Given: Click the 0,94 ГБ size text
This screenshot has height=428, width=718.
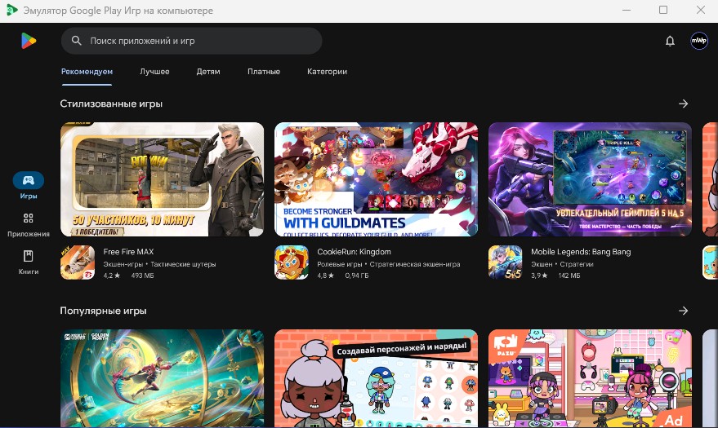Looking at the screenshot, I should [x=357, y=276].
